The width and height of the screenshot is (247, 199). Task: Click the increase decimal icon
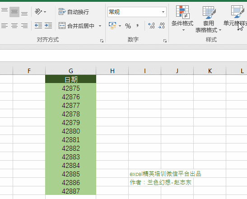pyautogui.click(x=151, y=26)
